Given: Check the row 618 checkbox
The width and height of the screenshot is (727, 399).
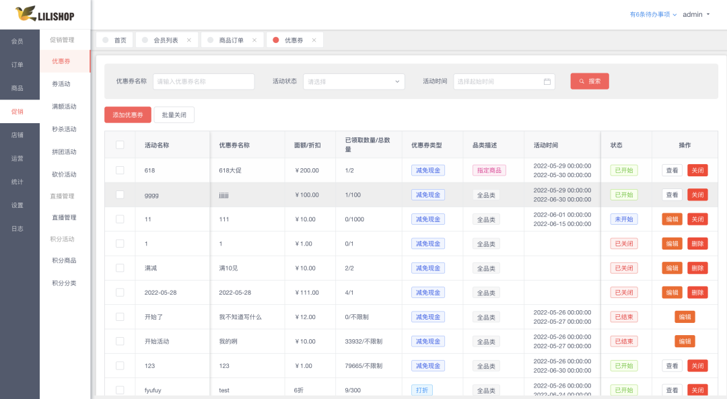Looking at the screenshot, I should pos(120,170).
